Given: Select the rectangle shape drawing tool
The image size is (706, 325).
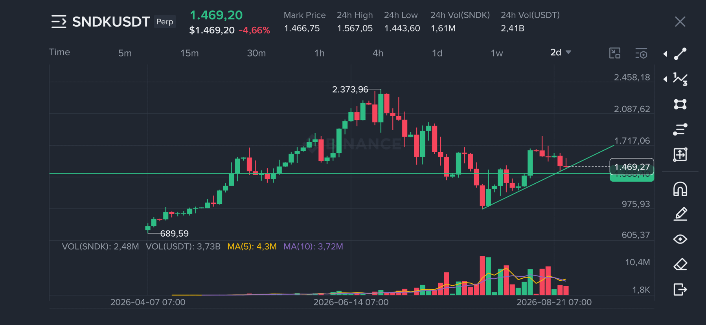Looking at the screenshot, I should (x=680, y=104).
